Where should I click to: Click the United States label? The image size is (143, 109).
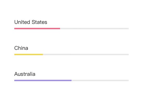click(31, 22)
